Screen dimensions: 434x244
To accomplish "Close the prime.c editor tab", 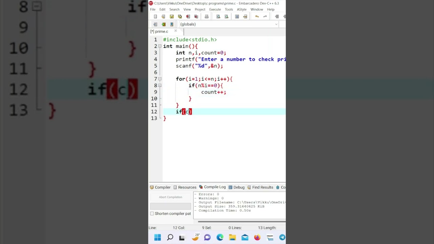I will [176, 31].
